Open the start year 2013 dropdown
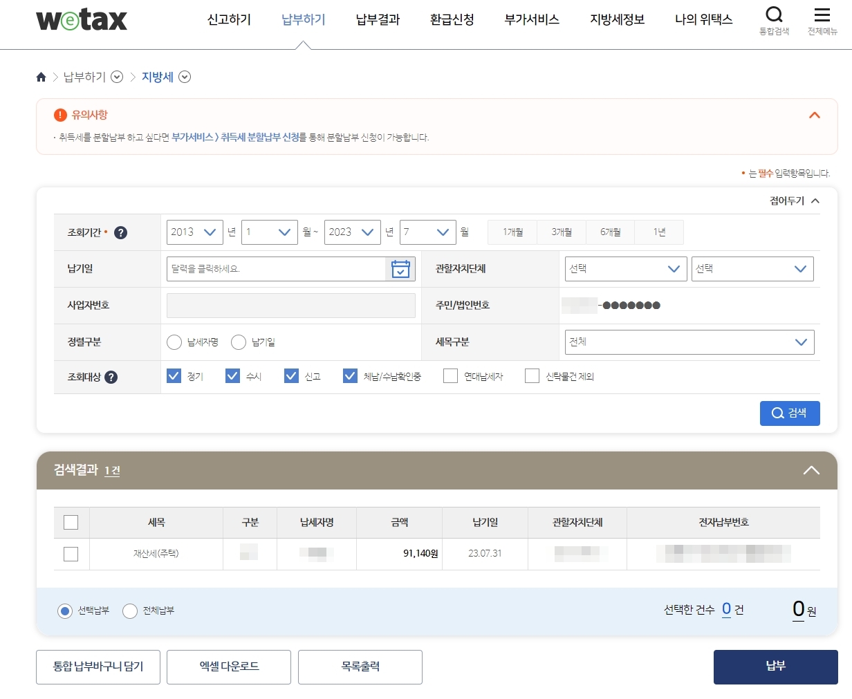The image size is (852, 699). [x=195, y=232]
